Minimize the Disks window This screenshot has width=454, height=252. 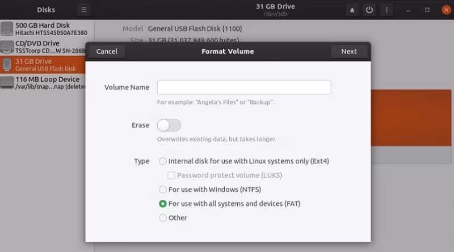click(x=409, y=10)
